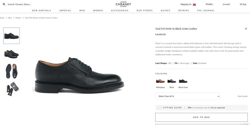
Task: Open My Bag in the header
Action: click(243, 4)
